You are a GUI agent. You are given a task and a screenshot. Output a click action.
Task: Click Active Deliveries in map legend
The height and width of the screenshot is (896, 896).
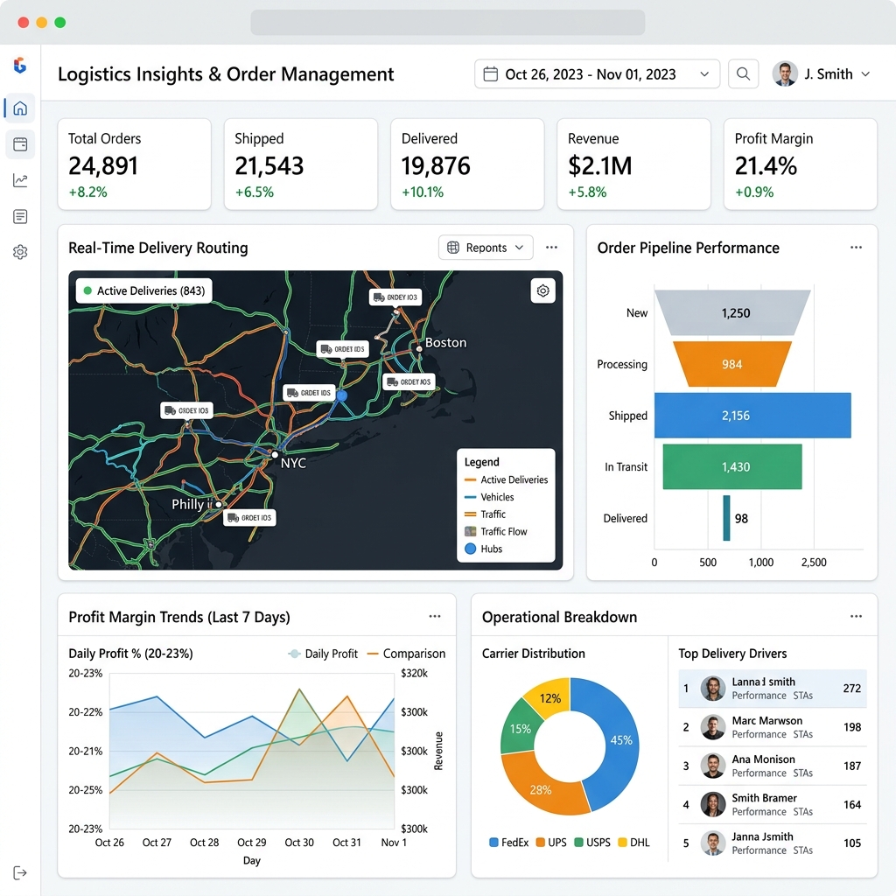(x=507, y=479)
